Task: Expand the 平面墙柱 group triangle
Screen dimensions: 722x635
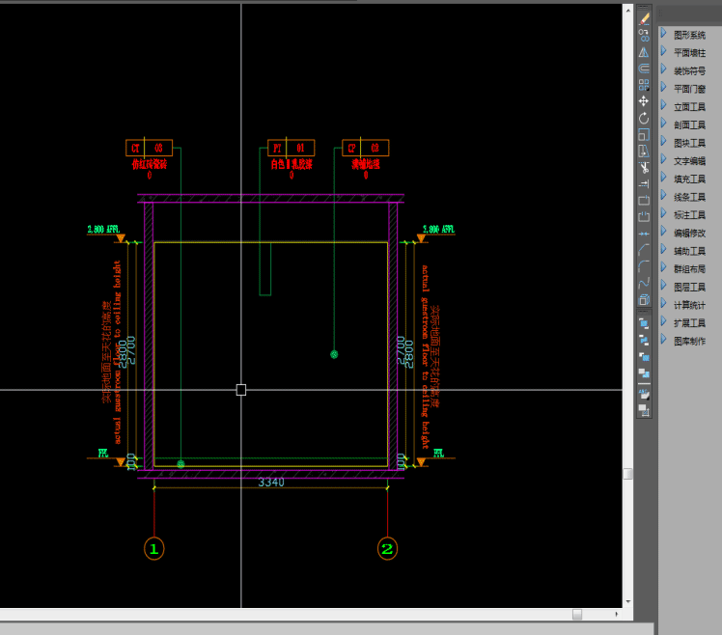Action: tap(663, 50)
